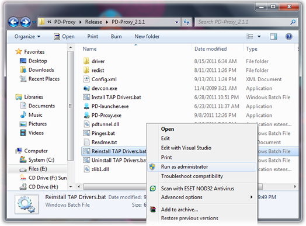The height and width of the screenshot is (226, 306).
Task: Click the PD-launcher.exe icon
Action: click(86, 106)
